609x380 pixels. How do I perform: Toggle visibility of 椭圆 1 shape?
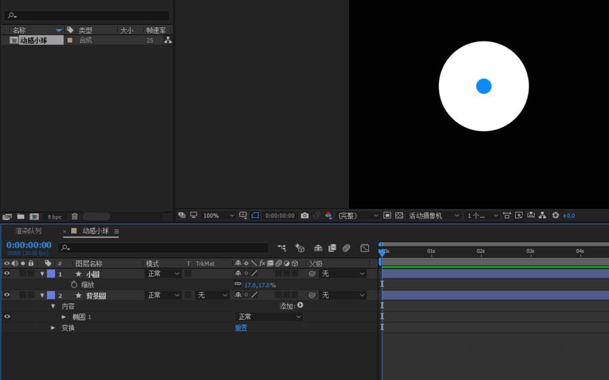click(x=7, y=317)
